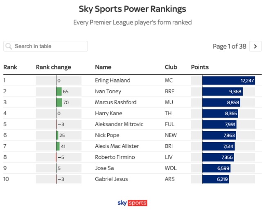The width and height of the screenshot is (266, 210).
Task: Sort by Name column header
Action: click(x=103, y=67)
